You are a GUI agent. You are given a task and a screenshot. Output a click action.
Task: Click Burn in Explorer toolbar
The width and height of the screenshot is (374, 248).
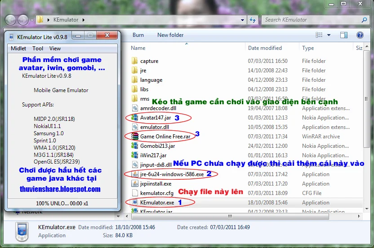(x=138, y=35)
